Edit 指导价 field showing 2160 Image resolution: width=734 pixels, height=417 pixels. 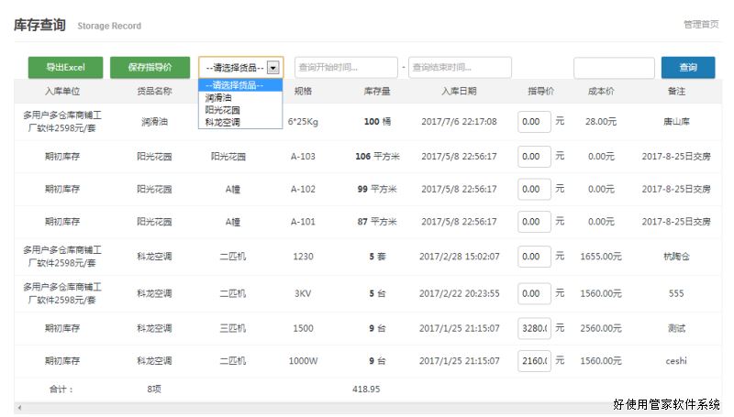(x=534, y=361)
